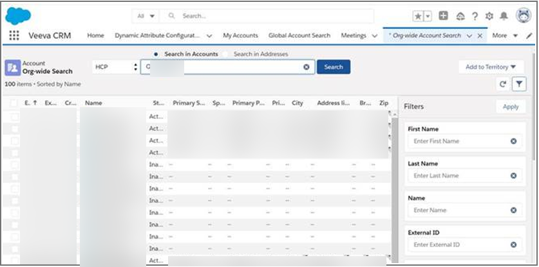Viewport: 539px width, 267px height.
Task: Open the App Launcher grid icon
Action: [14, 36]
